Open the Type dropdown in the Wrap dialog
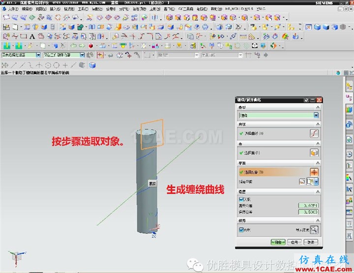 [316, 116]
